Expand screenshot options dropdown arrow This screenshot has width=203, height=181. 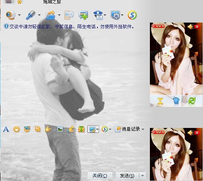97,129
